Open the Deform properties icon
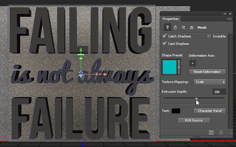 (175, 27)
